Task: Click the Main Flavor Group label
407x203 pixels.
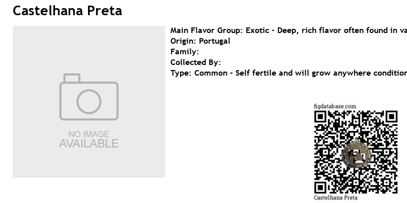Action: click(207, 30)
